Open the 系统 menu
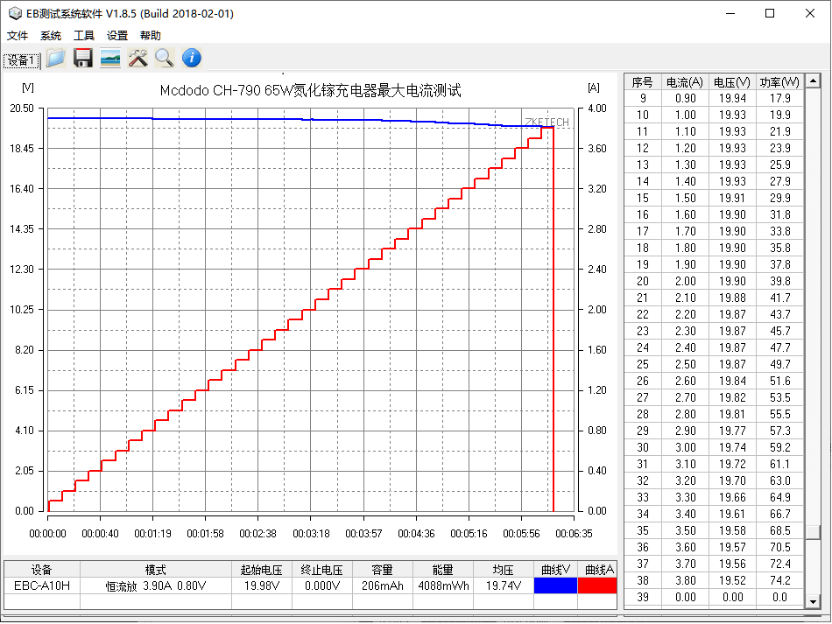 click(51, 36)
